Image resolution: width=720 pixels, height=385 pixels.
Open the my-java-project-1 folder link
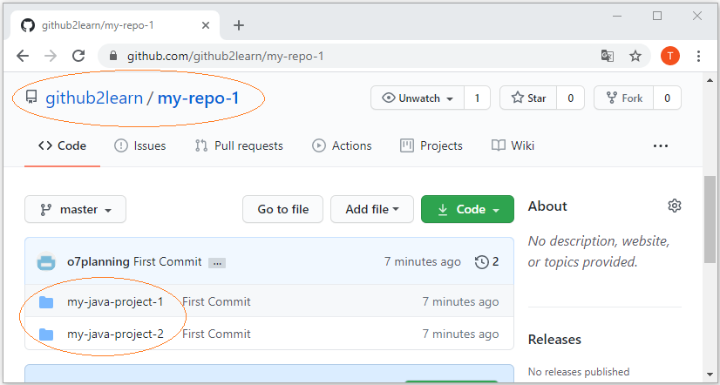pos(115,302)
